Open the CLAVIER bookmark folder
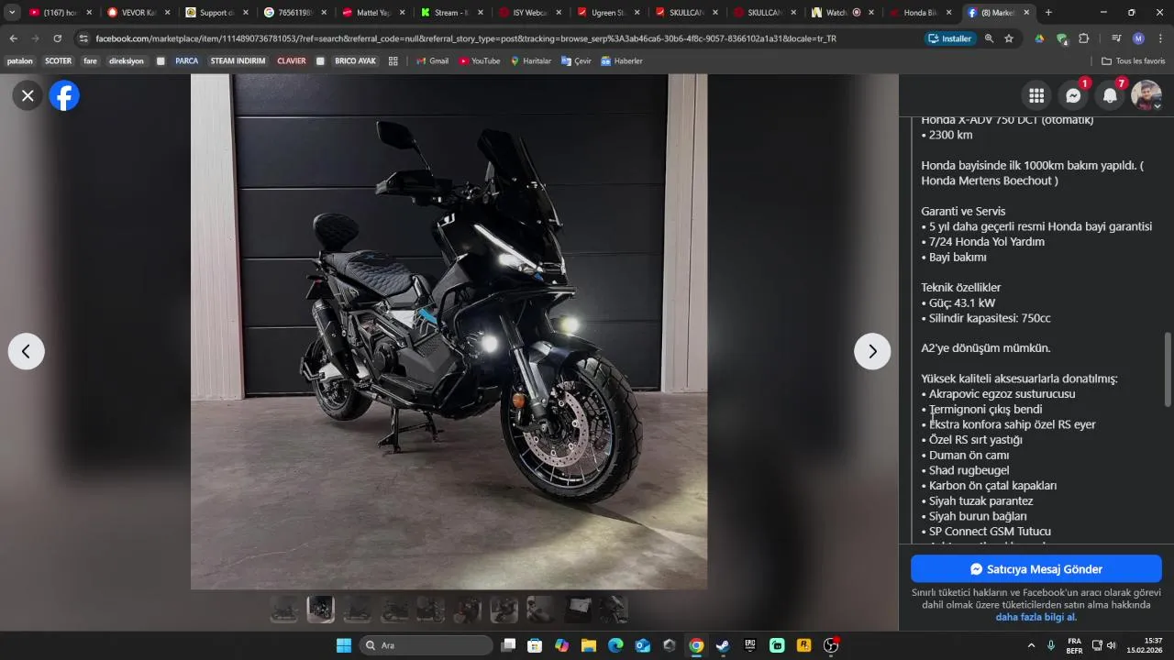Viewport: 1174px width, 660px height. pos(292,60)
